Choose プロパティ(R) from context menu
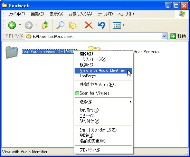190x157 pixels. point(104,150)
